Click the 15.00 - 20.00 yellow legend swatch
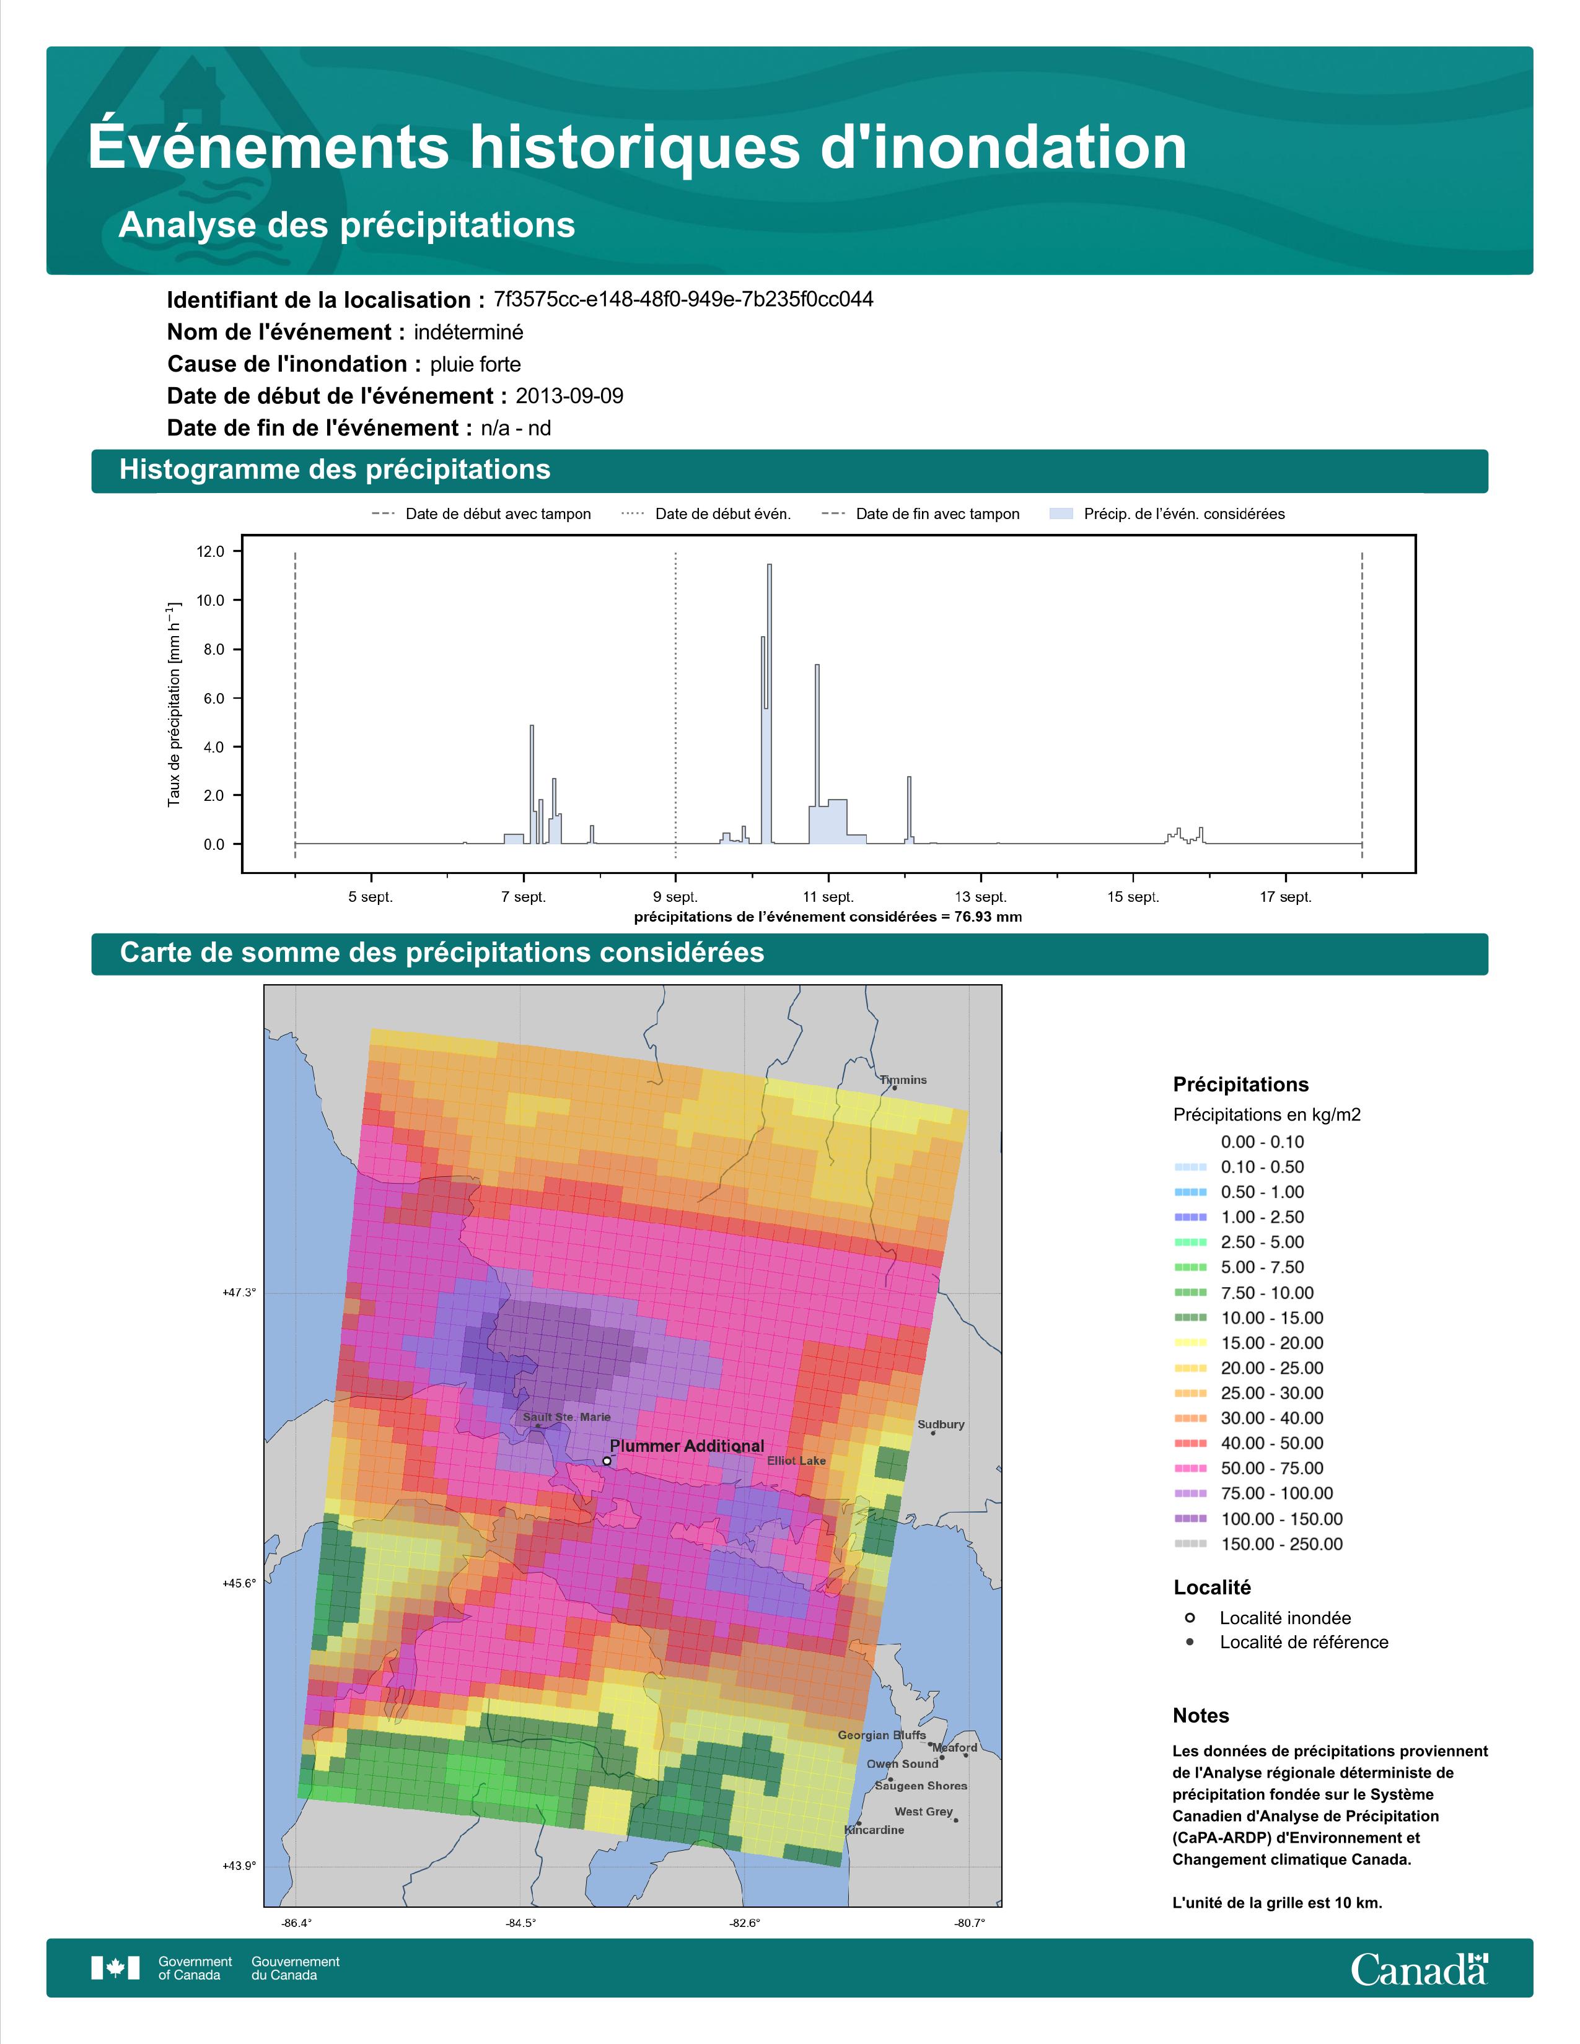 [x=1190, y=1343]
